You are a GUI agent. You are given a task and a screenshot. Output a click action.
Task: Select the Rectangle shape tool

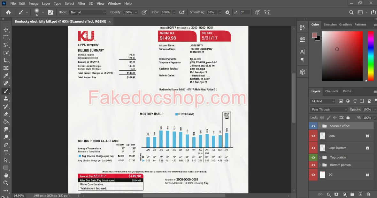click(x=6, y=167)
